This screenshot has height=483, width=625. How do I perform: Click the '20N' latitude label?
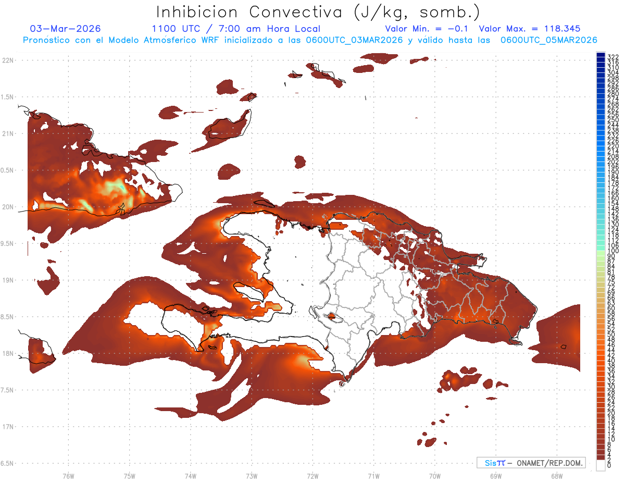7,207
